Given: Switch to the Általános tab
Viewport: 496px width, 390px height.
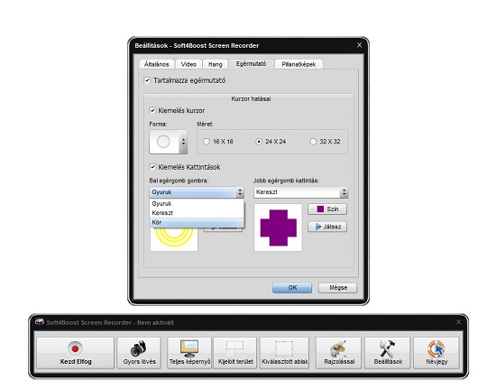Looking at the screenshot, I should coord(157,64).
